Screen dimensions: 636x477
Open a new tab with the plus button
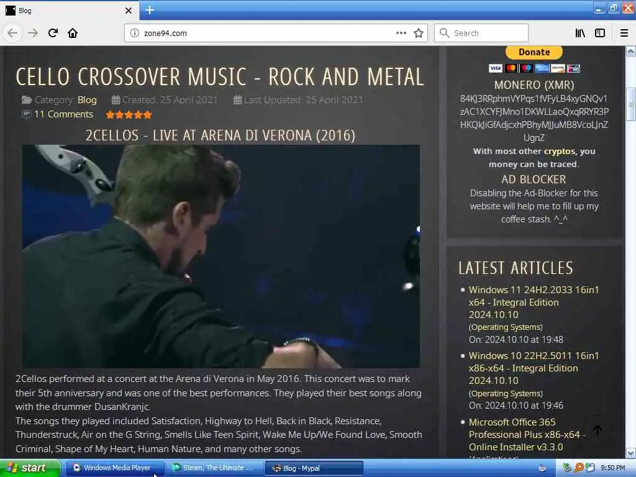tap(150, 10)
